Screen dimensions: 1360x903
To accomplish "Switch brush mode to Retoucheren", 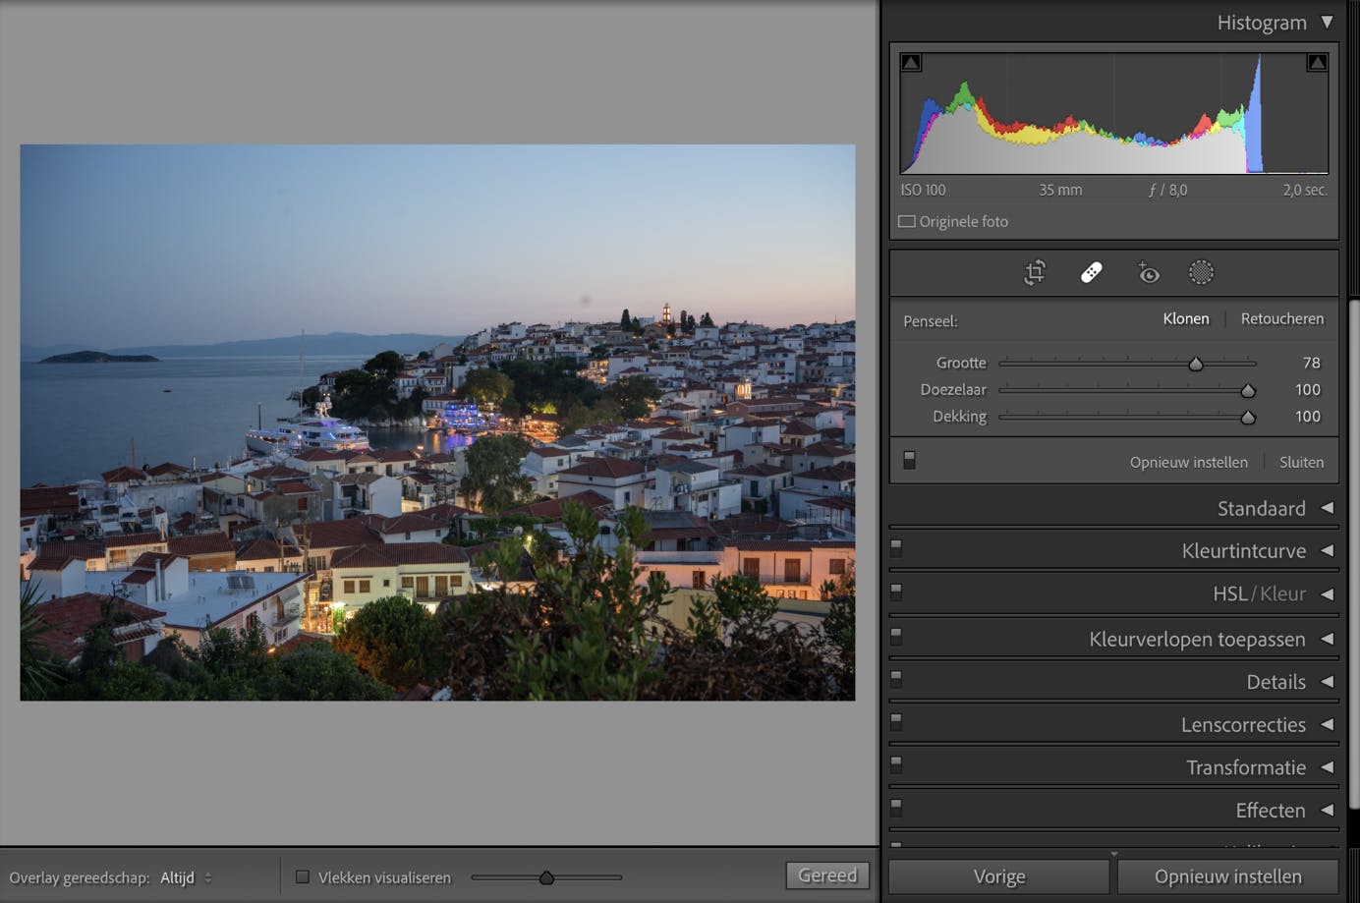I will coord(1281,318).
